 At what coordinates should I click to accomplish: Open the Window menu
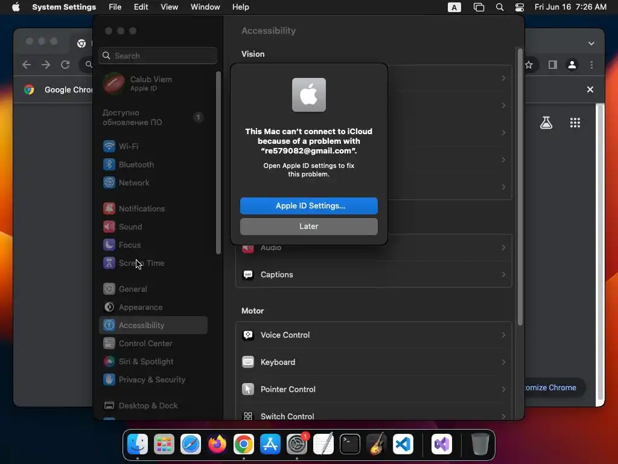pyautogui.click(x=205, y=7)
